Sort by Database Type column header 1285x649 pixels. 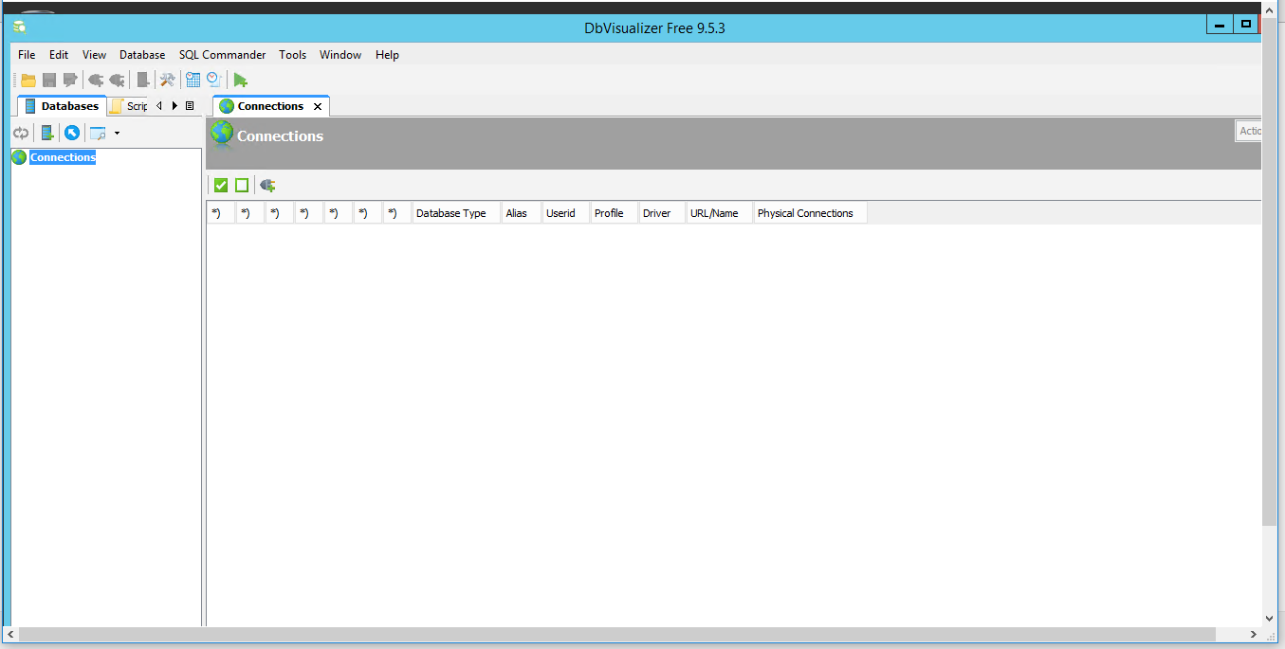(451, 213)
